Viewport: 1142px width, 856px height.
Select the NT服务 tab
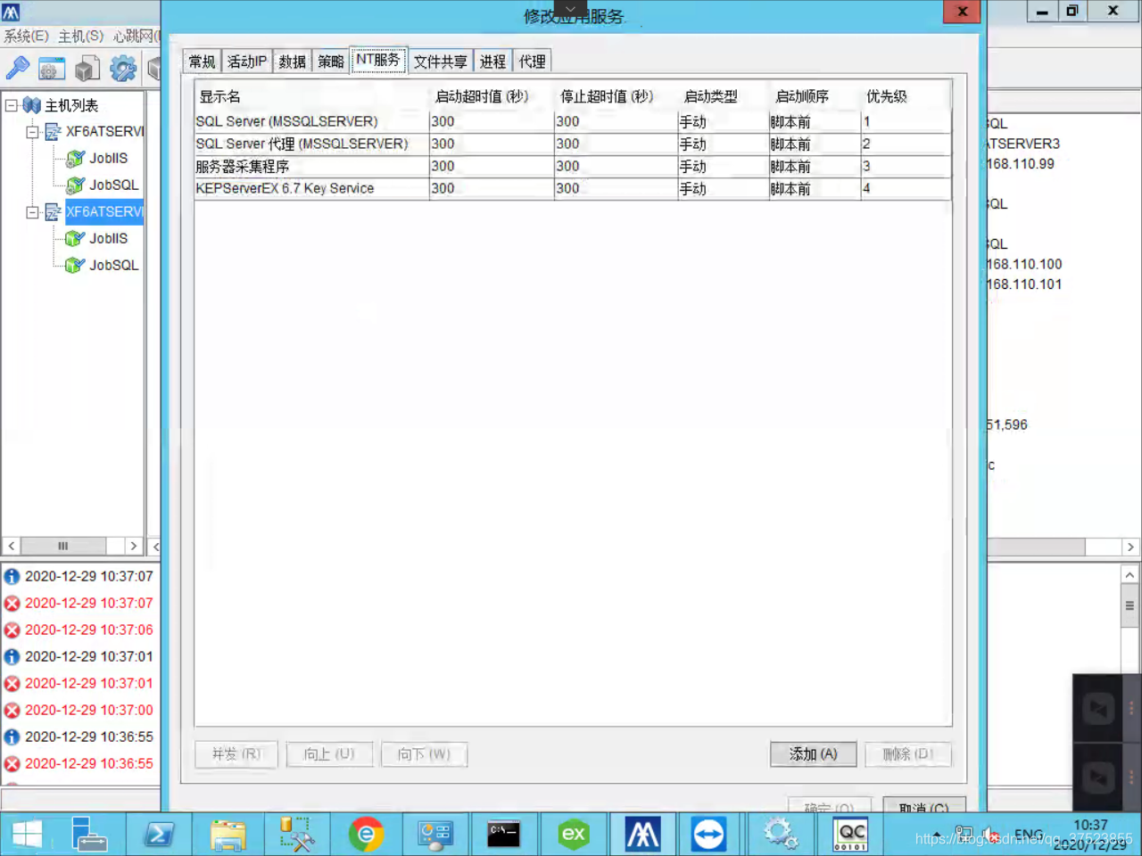click(378, 60)
